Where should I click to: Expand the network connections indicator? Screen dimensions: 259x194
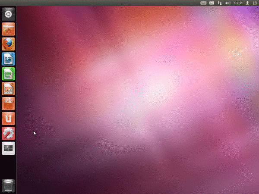(x=220, y=3)
